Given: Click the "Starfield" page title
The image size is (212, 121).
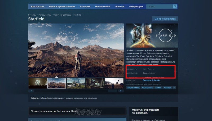Looking at the screenshot, I should pos(36,19).
